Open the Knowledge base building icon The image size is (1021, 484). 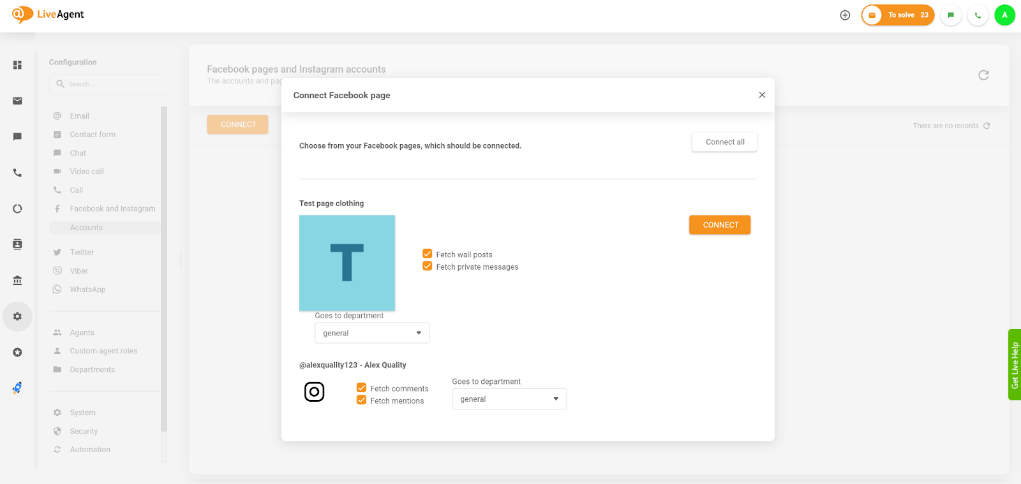click(17, 281)
